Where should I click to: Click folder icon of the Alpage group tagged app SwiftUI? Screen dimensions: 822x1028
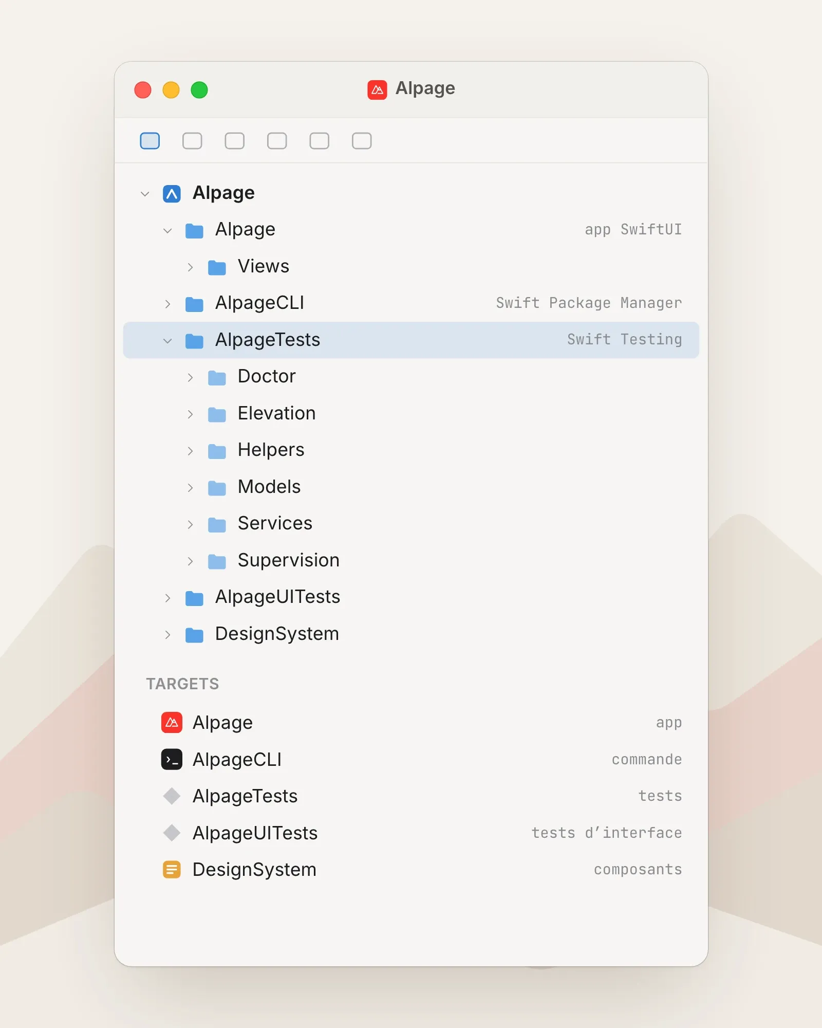pyautogui.click(x=194, y=231)
